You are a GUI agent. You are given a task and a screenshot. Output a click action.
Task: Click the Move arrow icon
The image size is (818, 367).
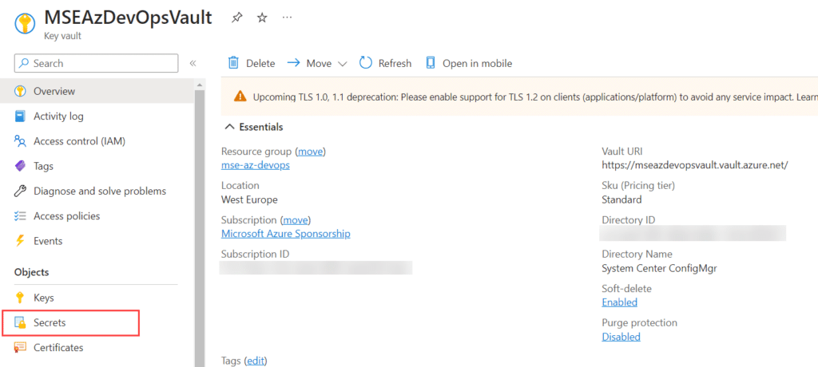pyautogui.click(x=294, y=63)
